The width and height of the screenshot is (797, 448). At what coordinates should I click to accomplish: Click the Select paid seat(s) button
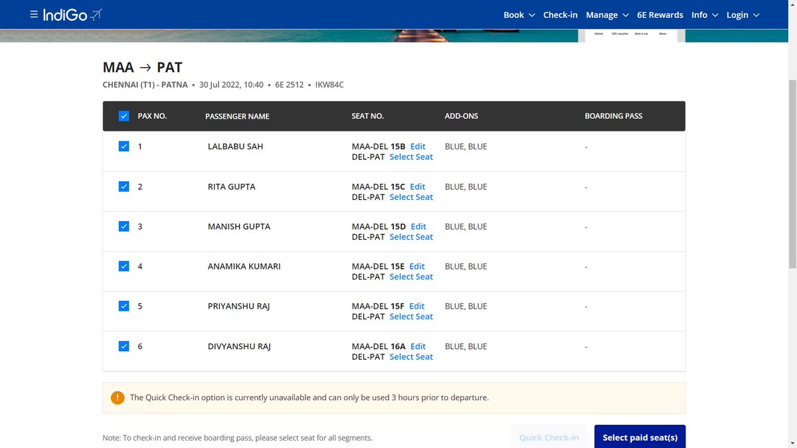tap(640, 437)
